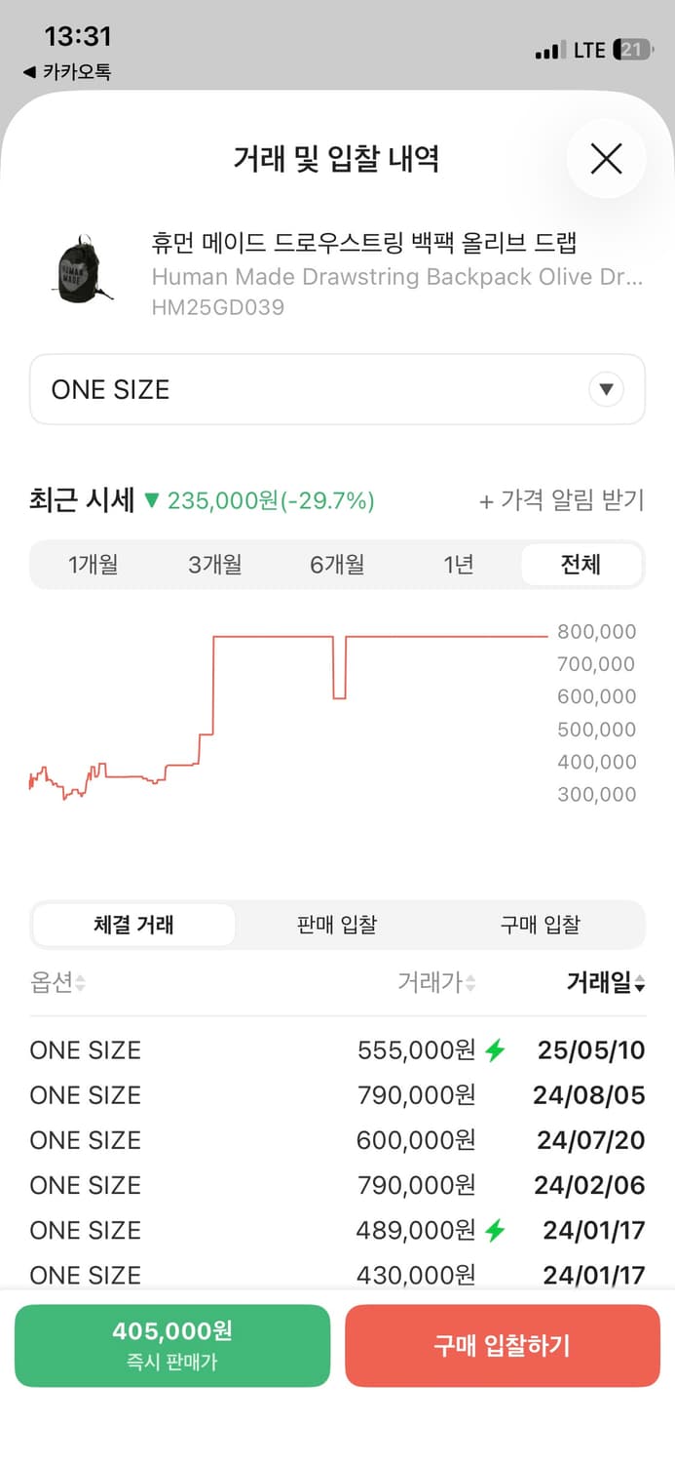Tap the 405,000원 즉시 판매가 button
This screenshot has height=1463, width=675.
tap(172, 1346)
